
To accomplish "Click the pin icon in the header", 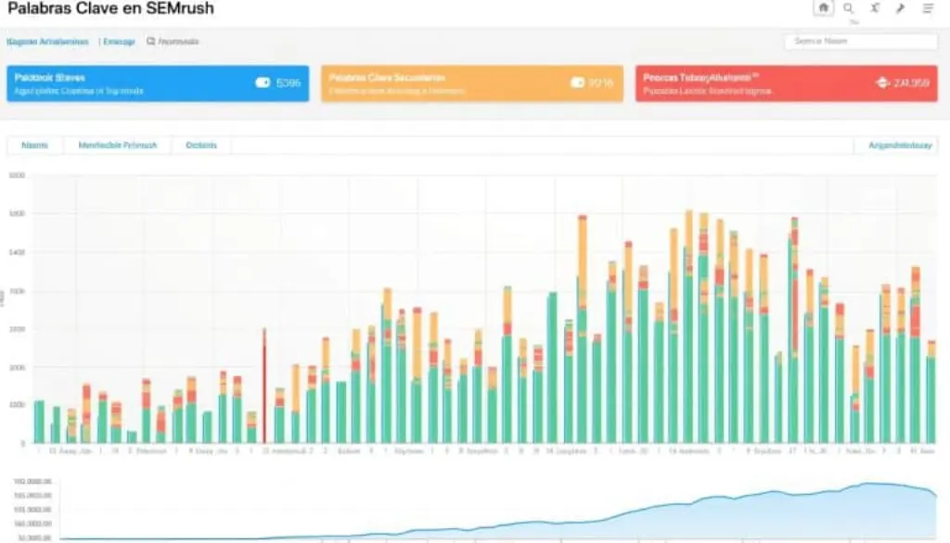I will (x=901, y=7).
